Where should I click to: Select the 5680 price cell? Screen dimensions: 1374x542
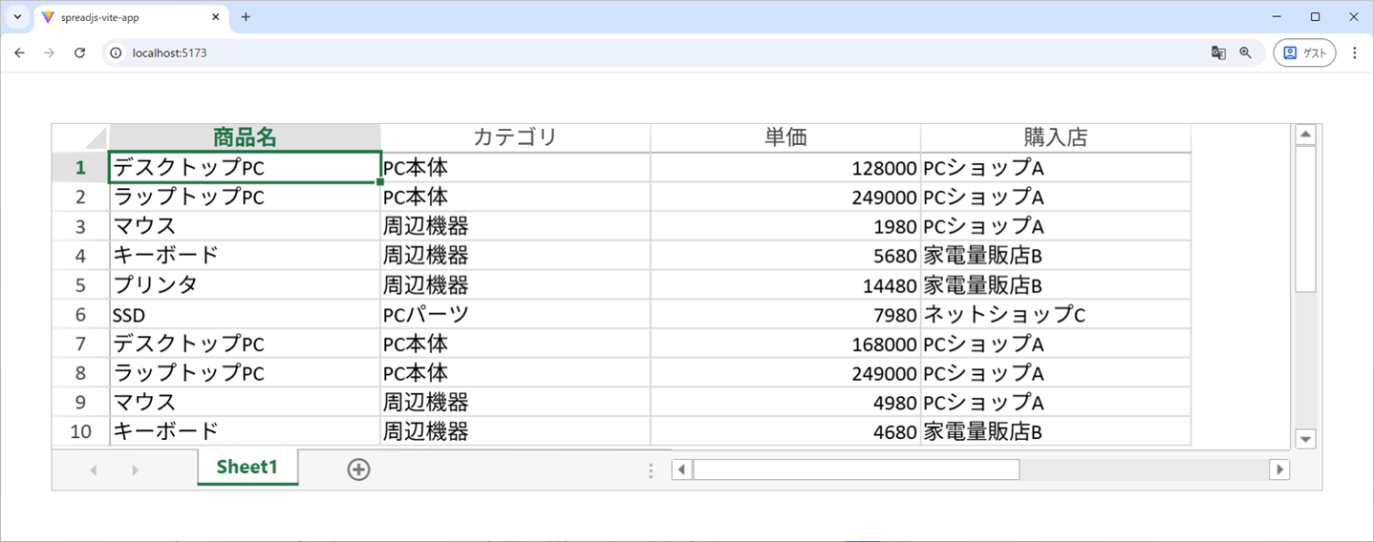pyautogui.click(x=785, y=256)
